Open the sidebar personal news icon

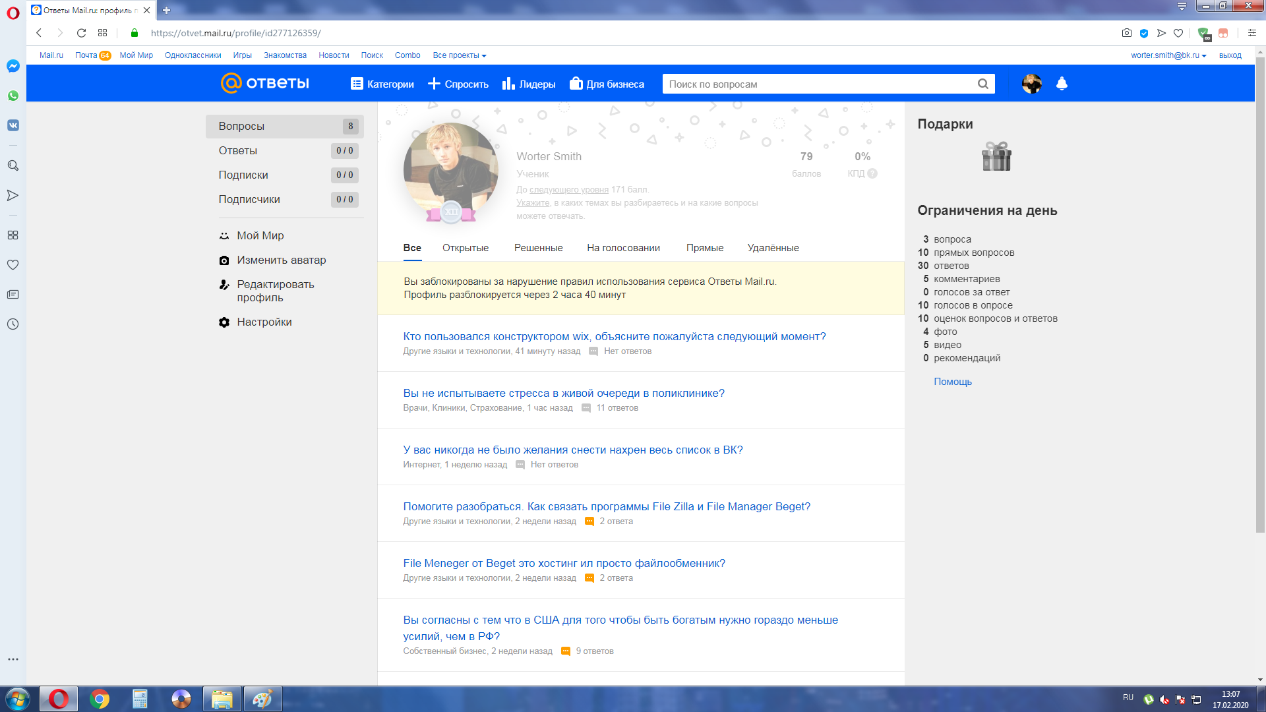click(13, 295)
